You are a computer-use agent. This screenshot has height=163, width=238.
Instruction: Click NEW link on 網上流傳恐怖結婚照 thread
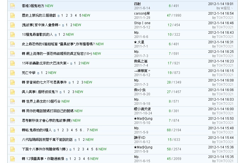(97, 54)
